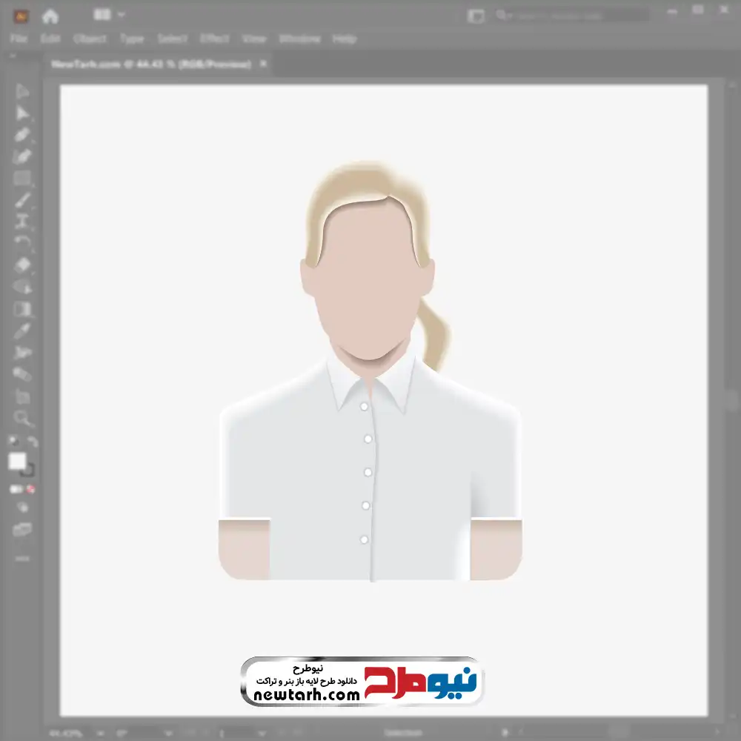Set paint mode to Color
This screenshot has width=741, height=741.
(15, 489)
